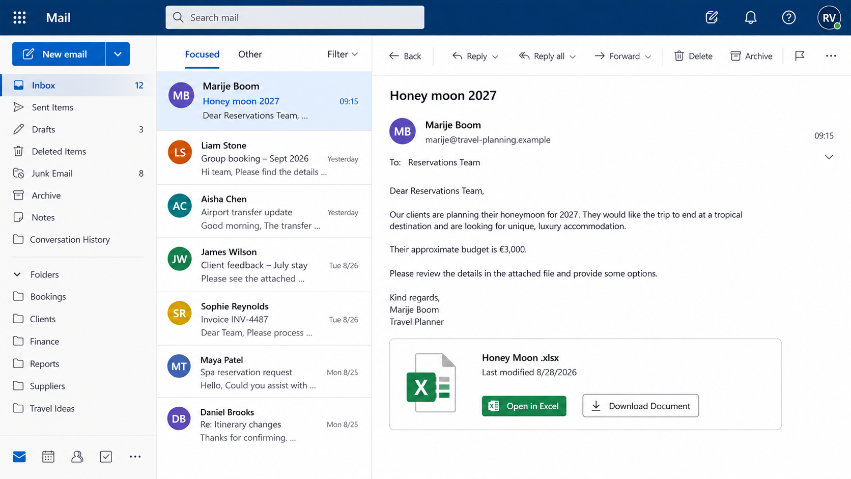
Task: Open Forward options chevron
Action: pos(648,57)
